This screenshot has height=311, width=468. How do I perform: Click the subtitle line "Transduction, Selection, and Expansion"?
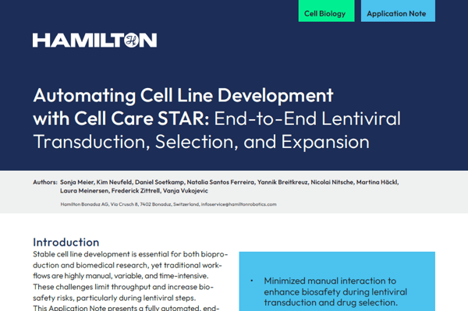pos(201,142)
